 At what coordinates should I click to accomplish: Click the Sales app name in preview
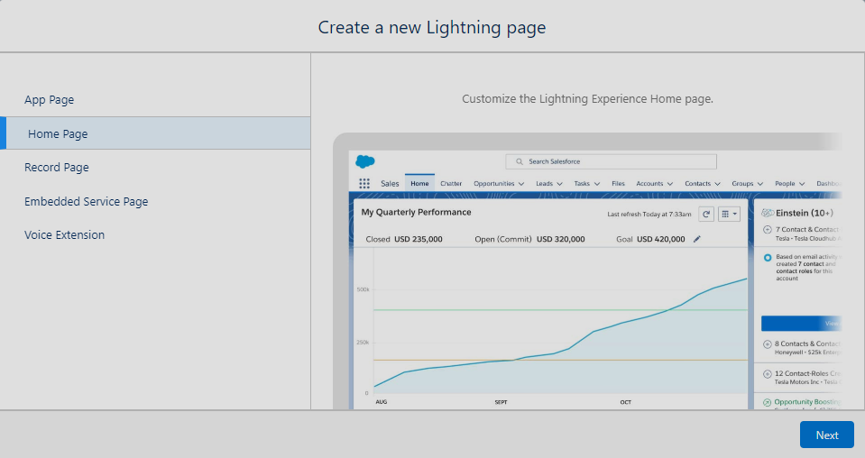(390, 184)
